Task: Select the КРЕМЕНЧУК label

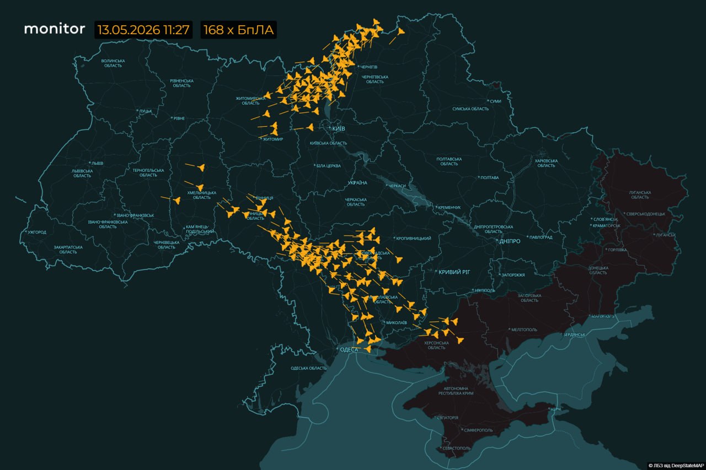Action: click(x=449, y=207)
